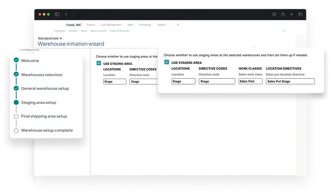The image size is (331, 196).
Task: Open a new tab with plus icon
Action: point(292,14)
